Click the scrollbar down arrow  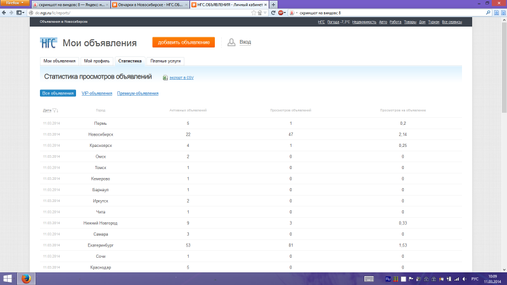[x=504, y=270]
